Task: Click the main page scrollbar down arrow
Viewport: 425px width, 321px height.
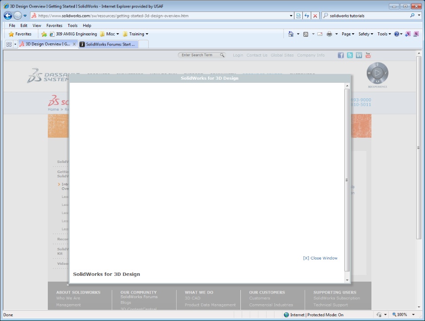Action: coord(419,307)
